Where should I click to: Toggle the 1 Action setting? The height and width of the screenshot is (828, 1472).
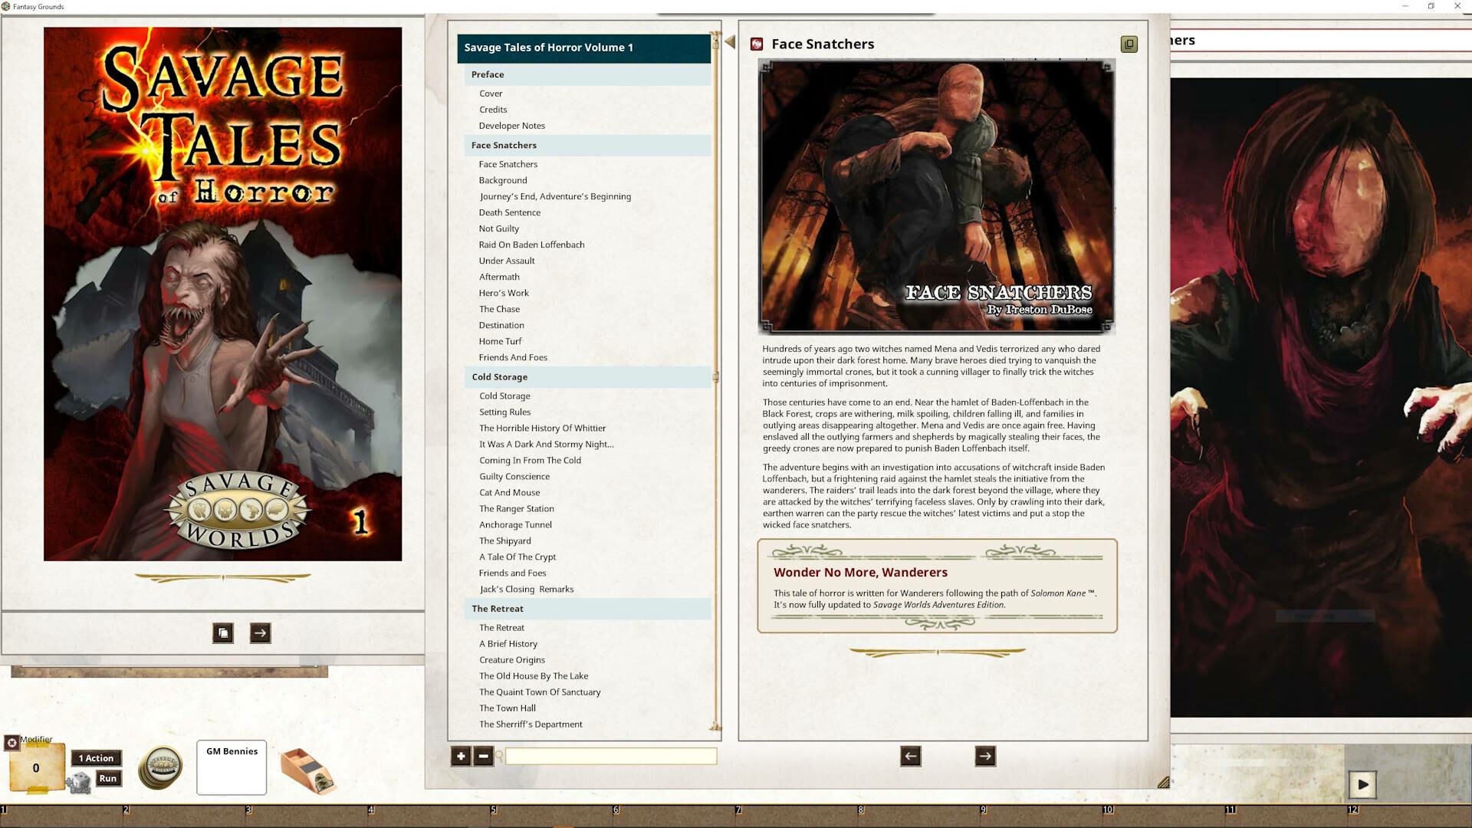click(x=95, y=757)
